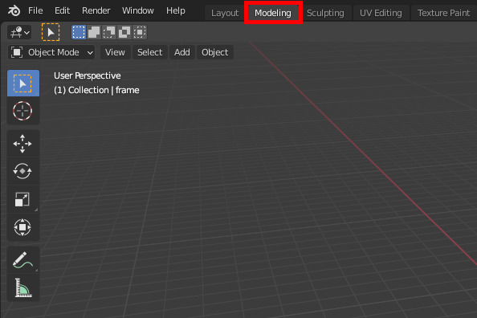
Task: Open the Add menu in viewport header
Action: point(182,52)
